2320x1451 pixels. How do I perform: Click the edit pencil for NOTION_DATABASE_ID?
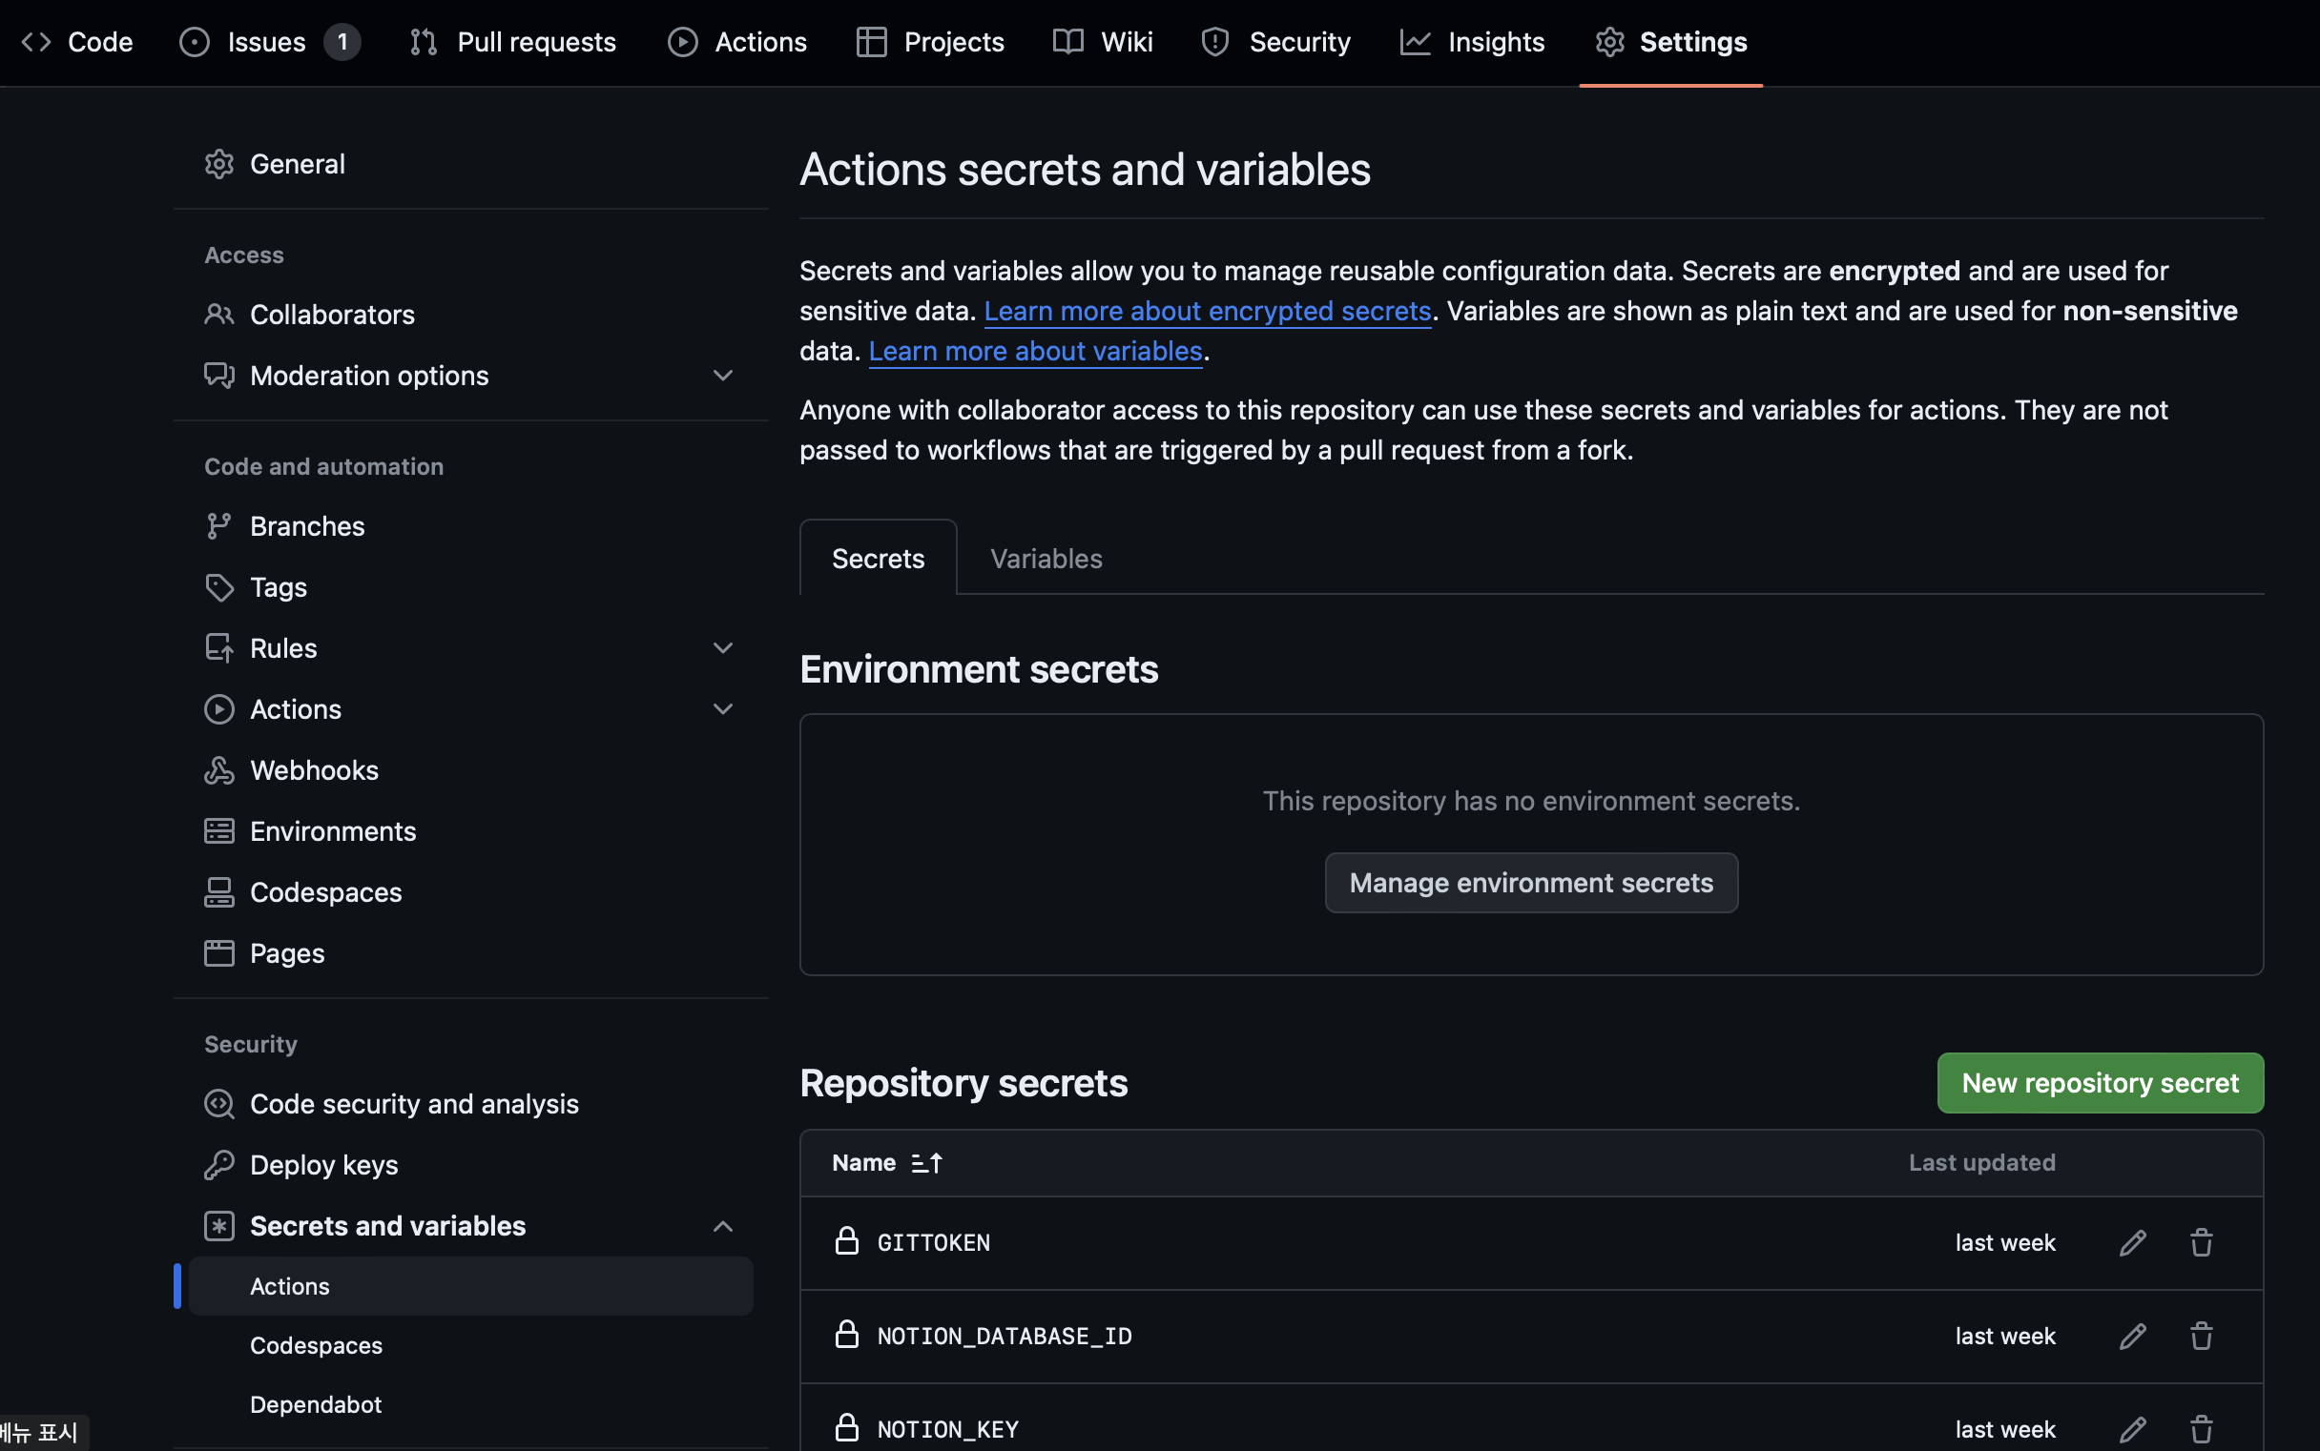pos(2132,1336)
